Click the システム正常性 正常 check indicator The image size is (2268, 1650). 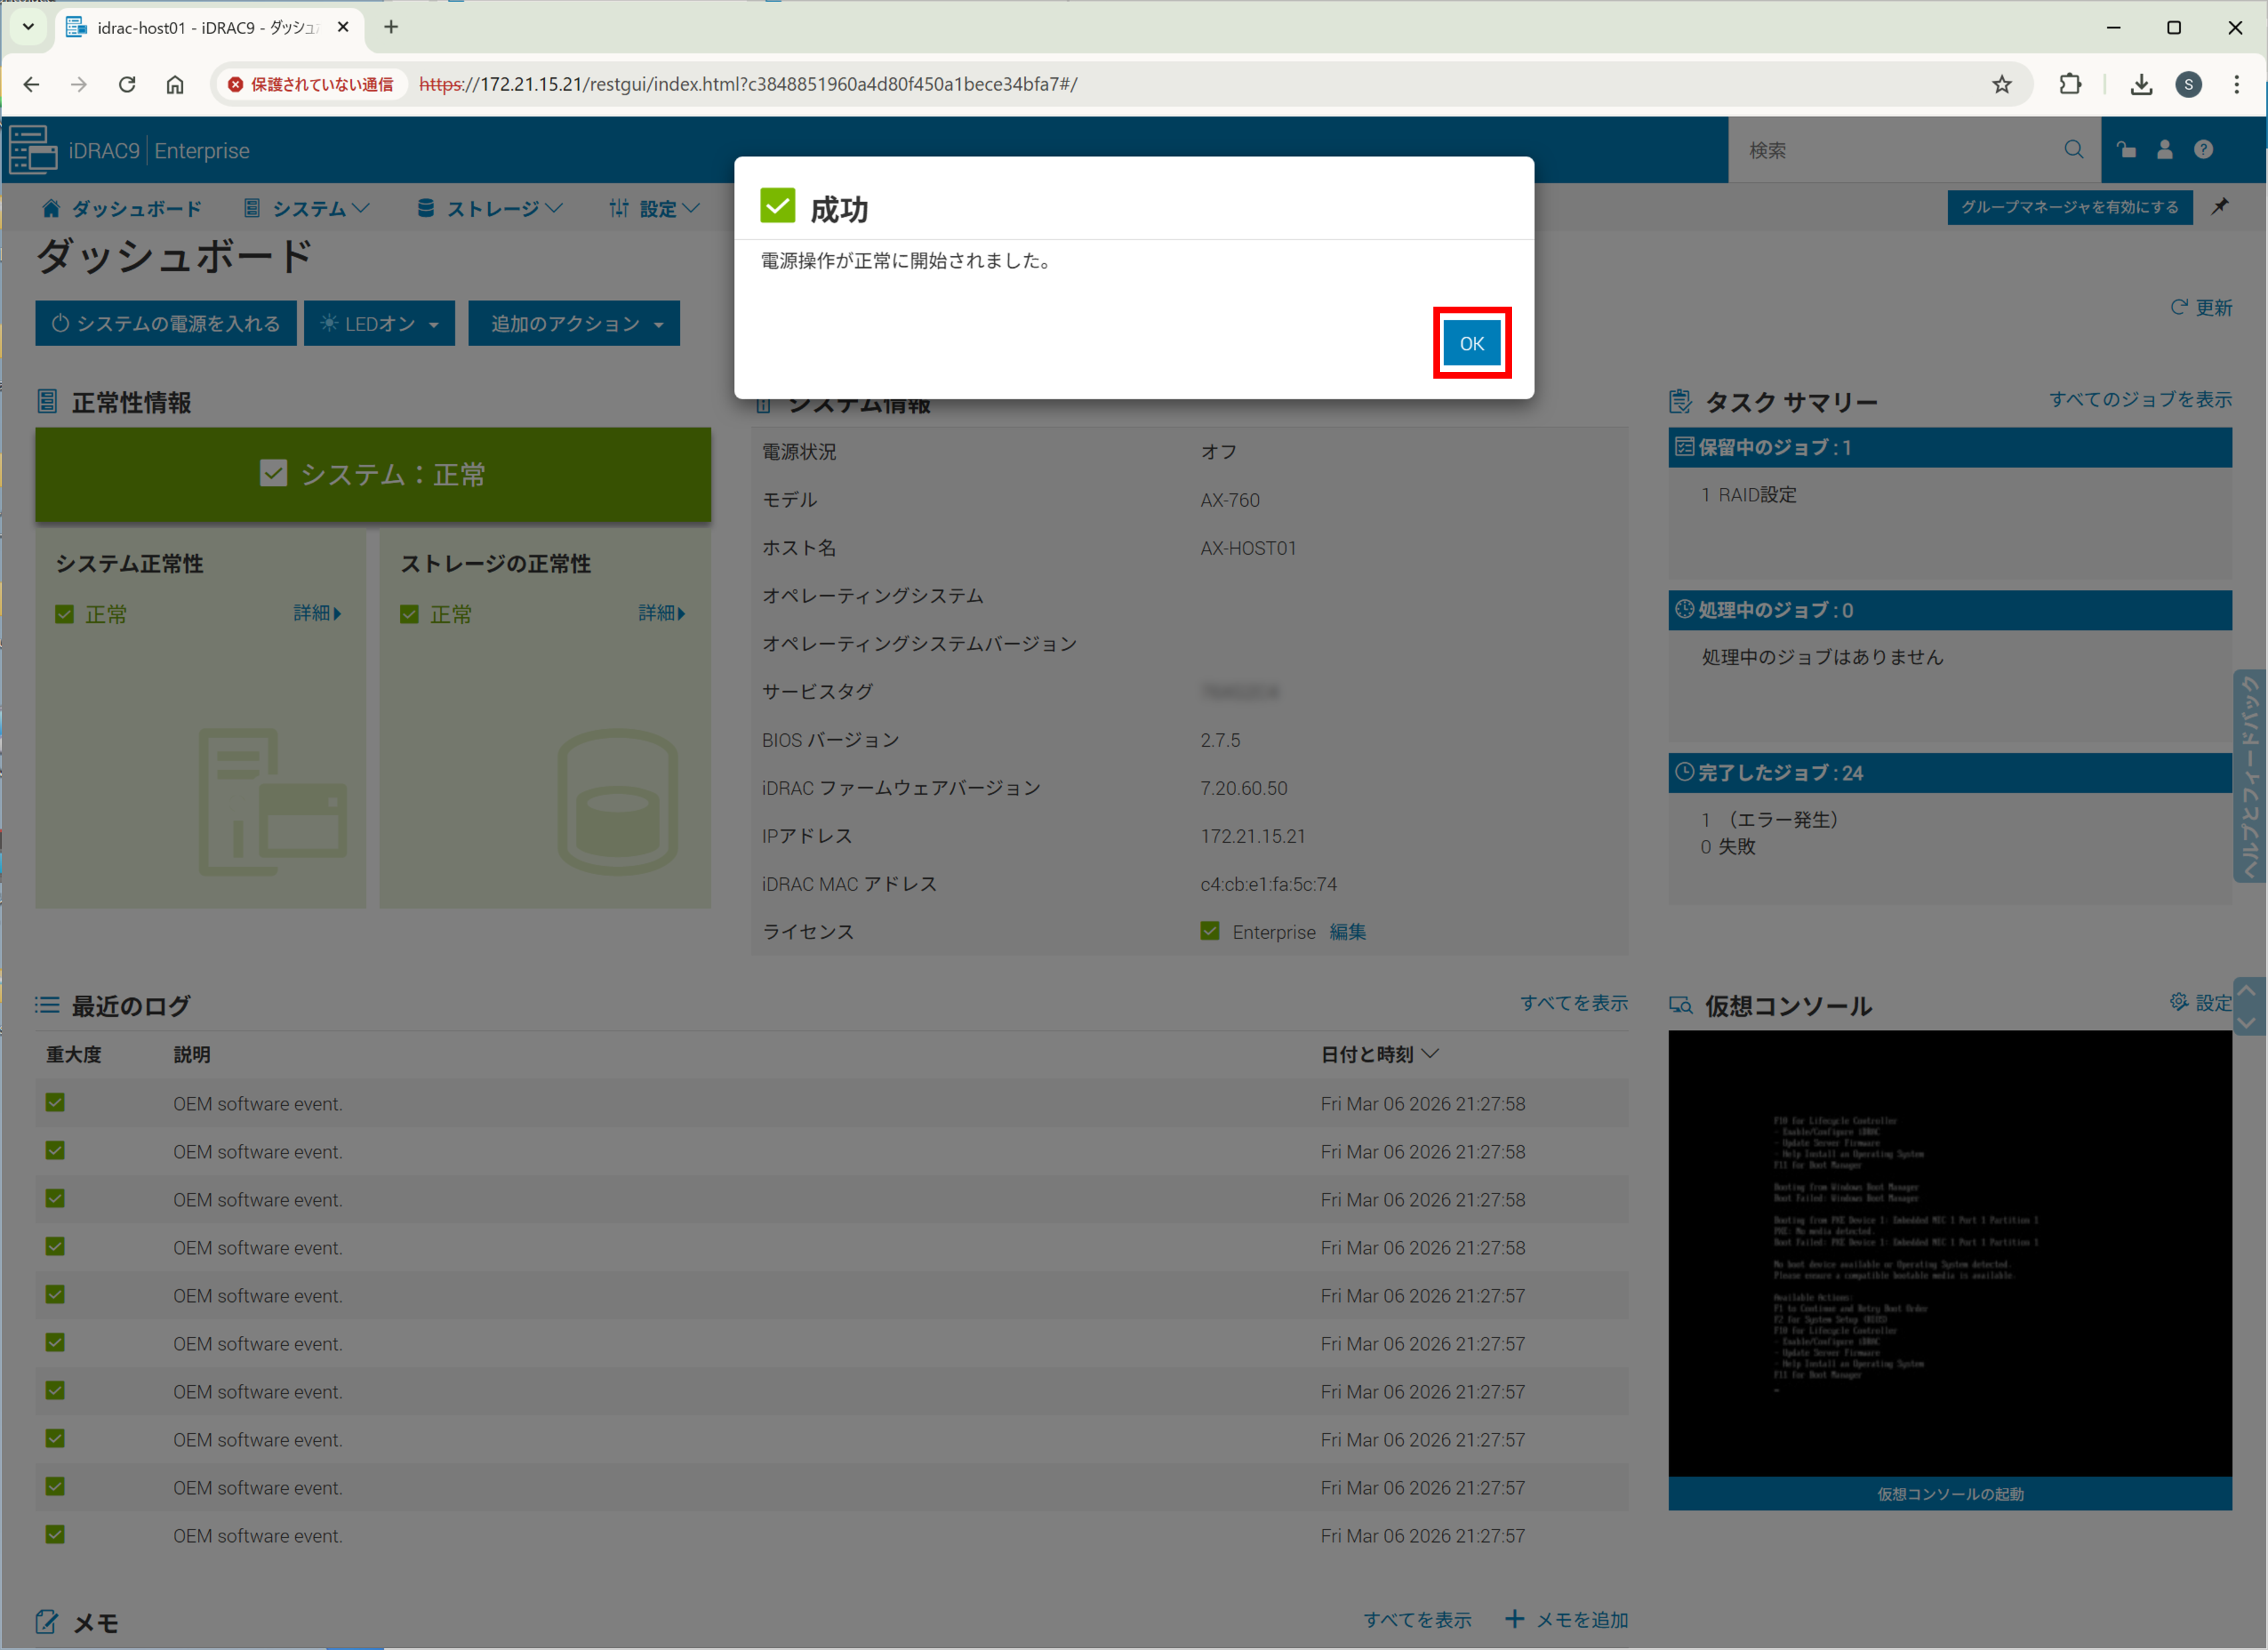65,614
